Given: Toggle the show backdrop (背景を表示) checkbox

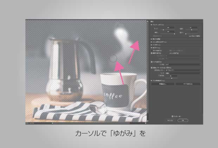Looking at the screenshot, I should point(152,67).
